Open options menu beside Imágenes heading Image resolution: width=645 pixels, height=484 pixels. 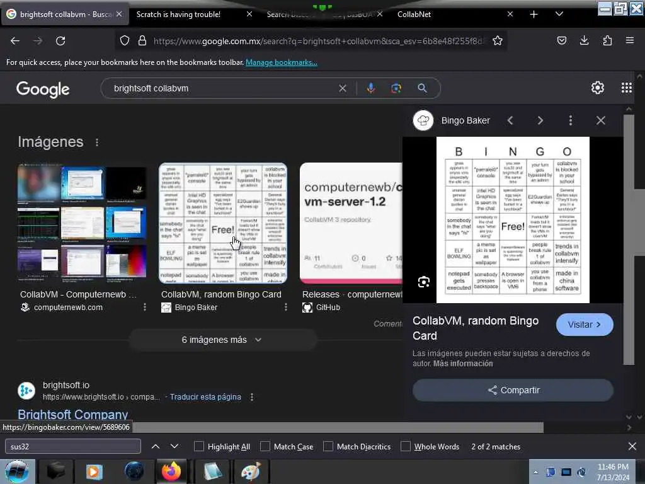pos(97,142)
